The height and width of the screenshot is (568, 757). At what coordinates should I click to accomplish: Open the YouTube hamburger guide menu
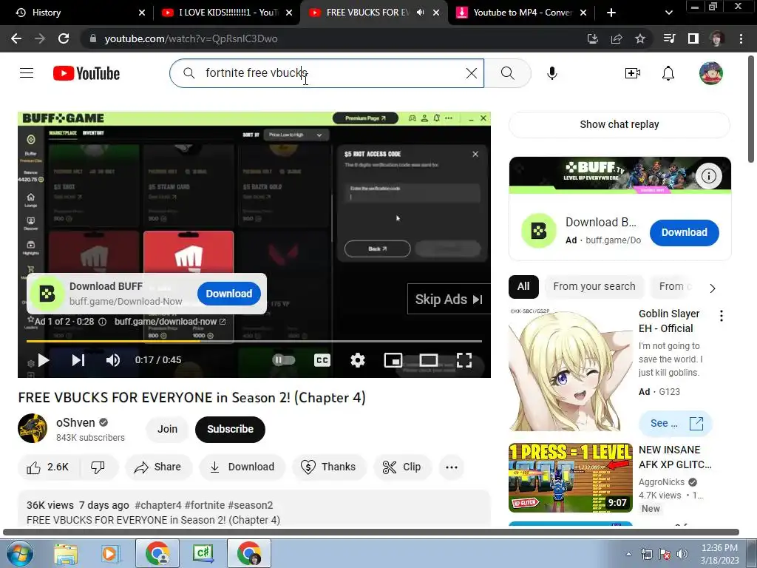pyautogui.click(x=27, y=73)
